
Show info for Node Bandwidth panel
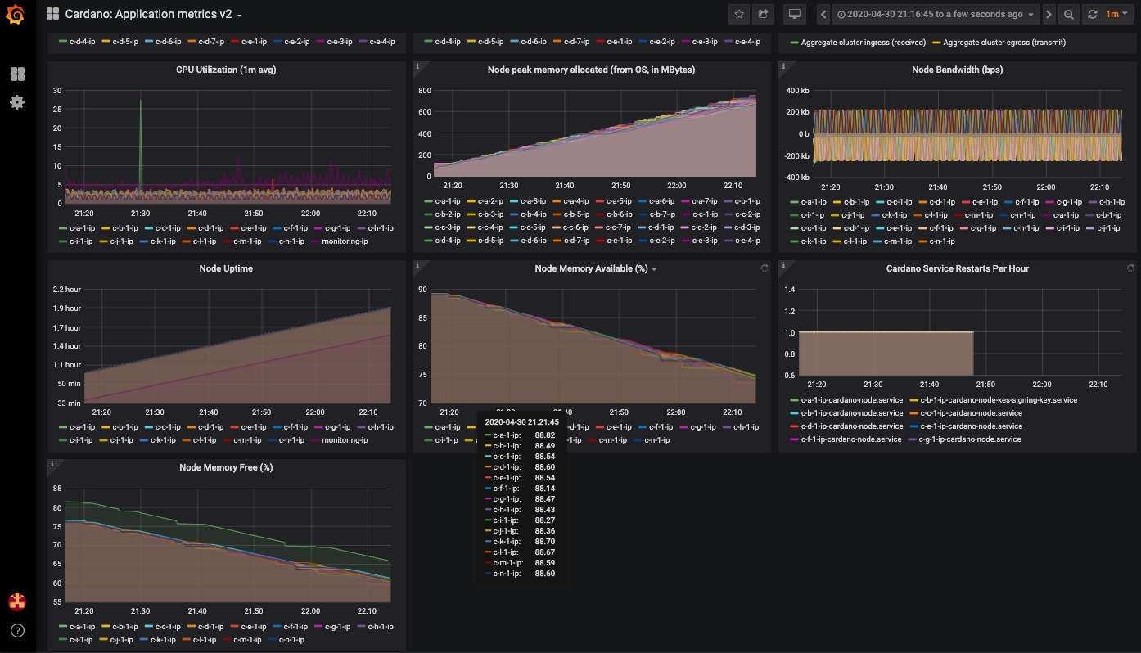(784, 66)
